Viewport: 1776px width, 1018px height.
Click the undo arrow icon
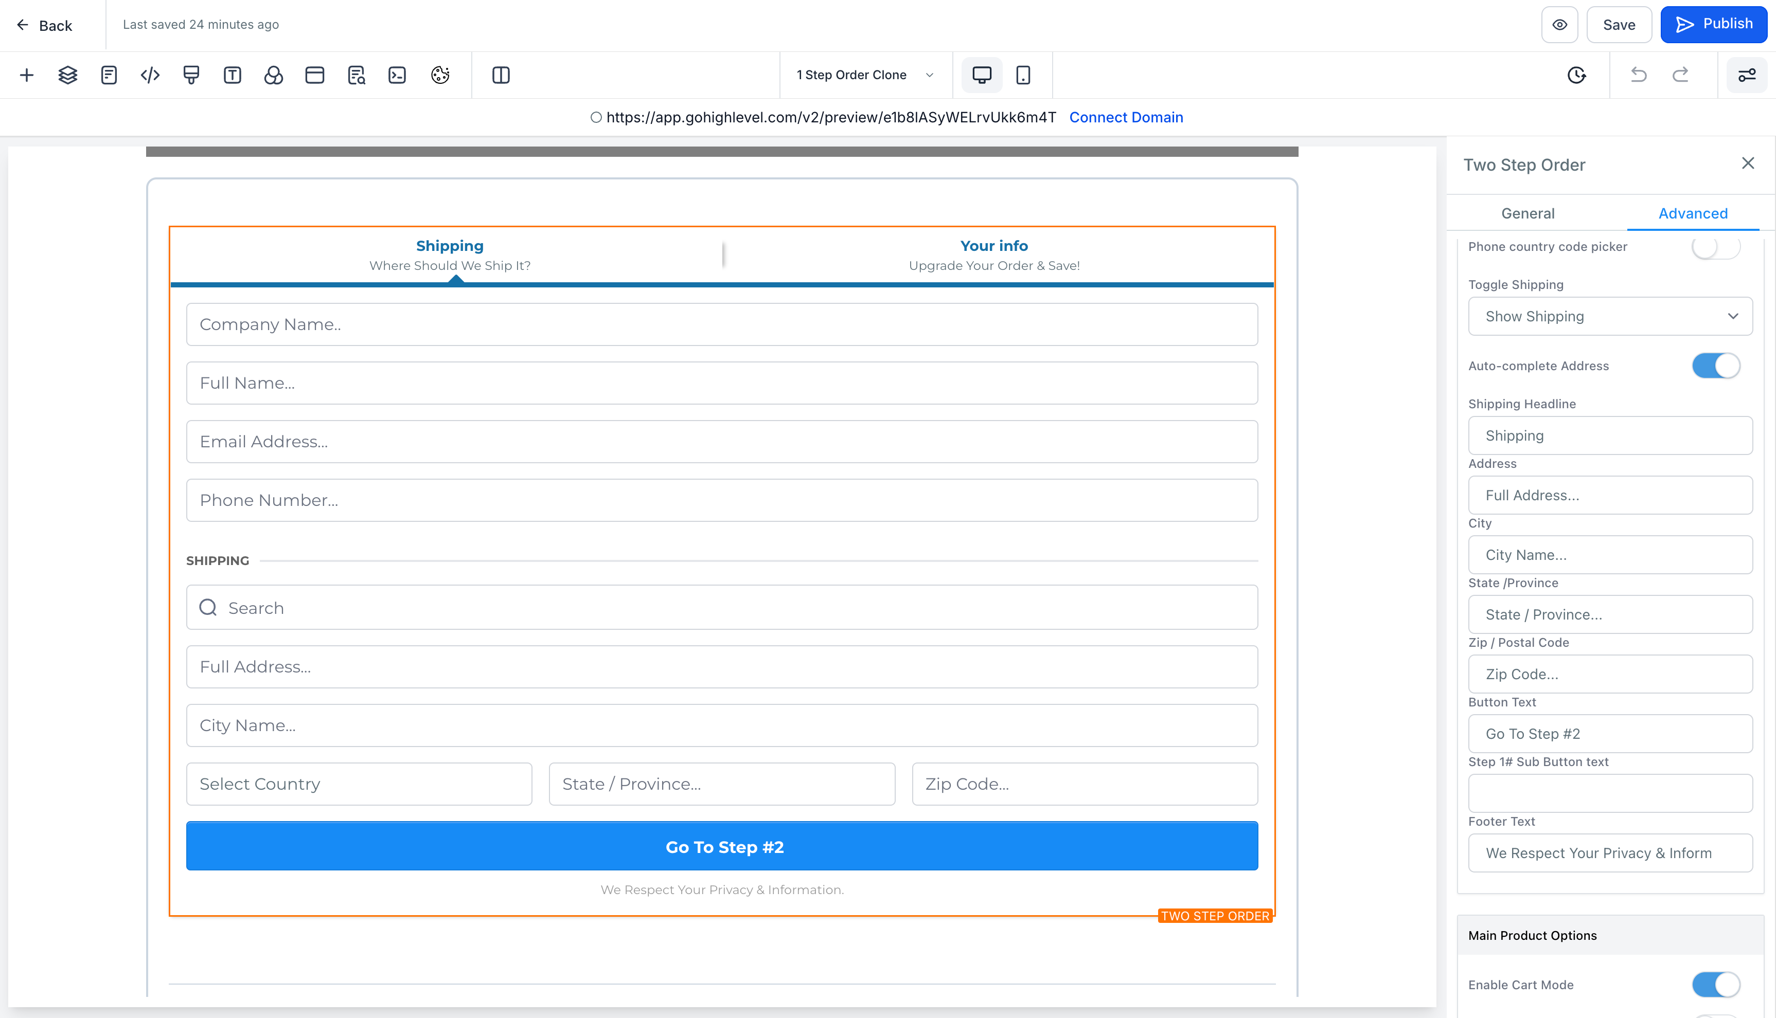point(1639,76)
